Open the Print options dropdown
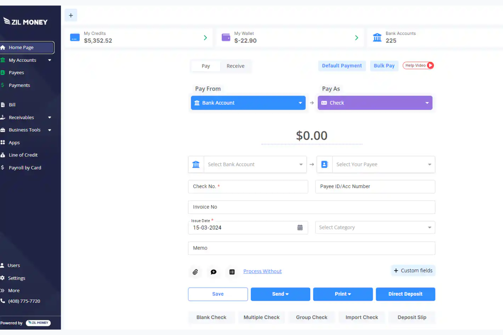The width and height of the screenshot is (503, 335). [x=343, y=294]
